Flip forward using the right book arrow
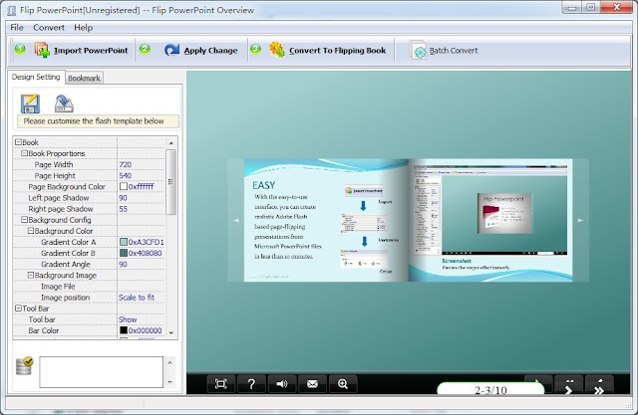The image size is (638, 415). 580,220
